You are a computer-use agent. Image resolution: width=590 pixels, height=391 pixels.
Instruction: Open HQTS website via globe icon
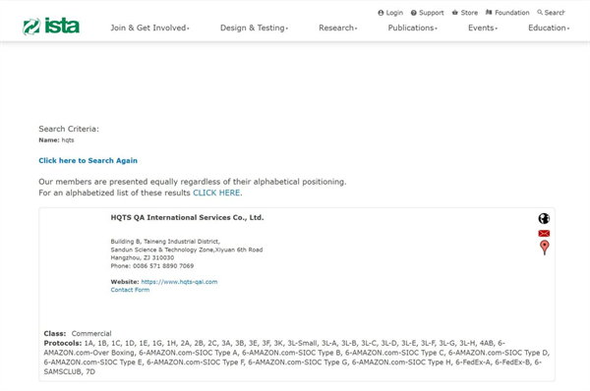pyautogui.click(x=544, y=218)
